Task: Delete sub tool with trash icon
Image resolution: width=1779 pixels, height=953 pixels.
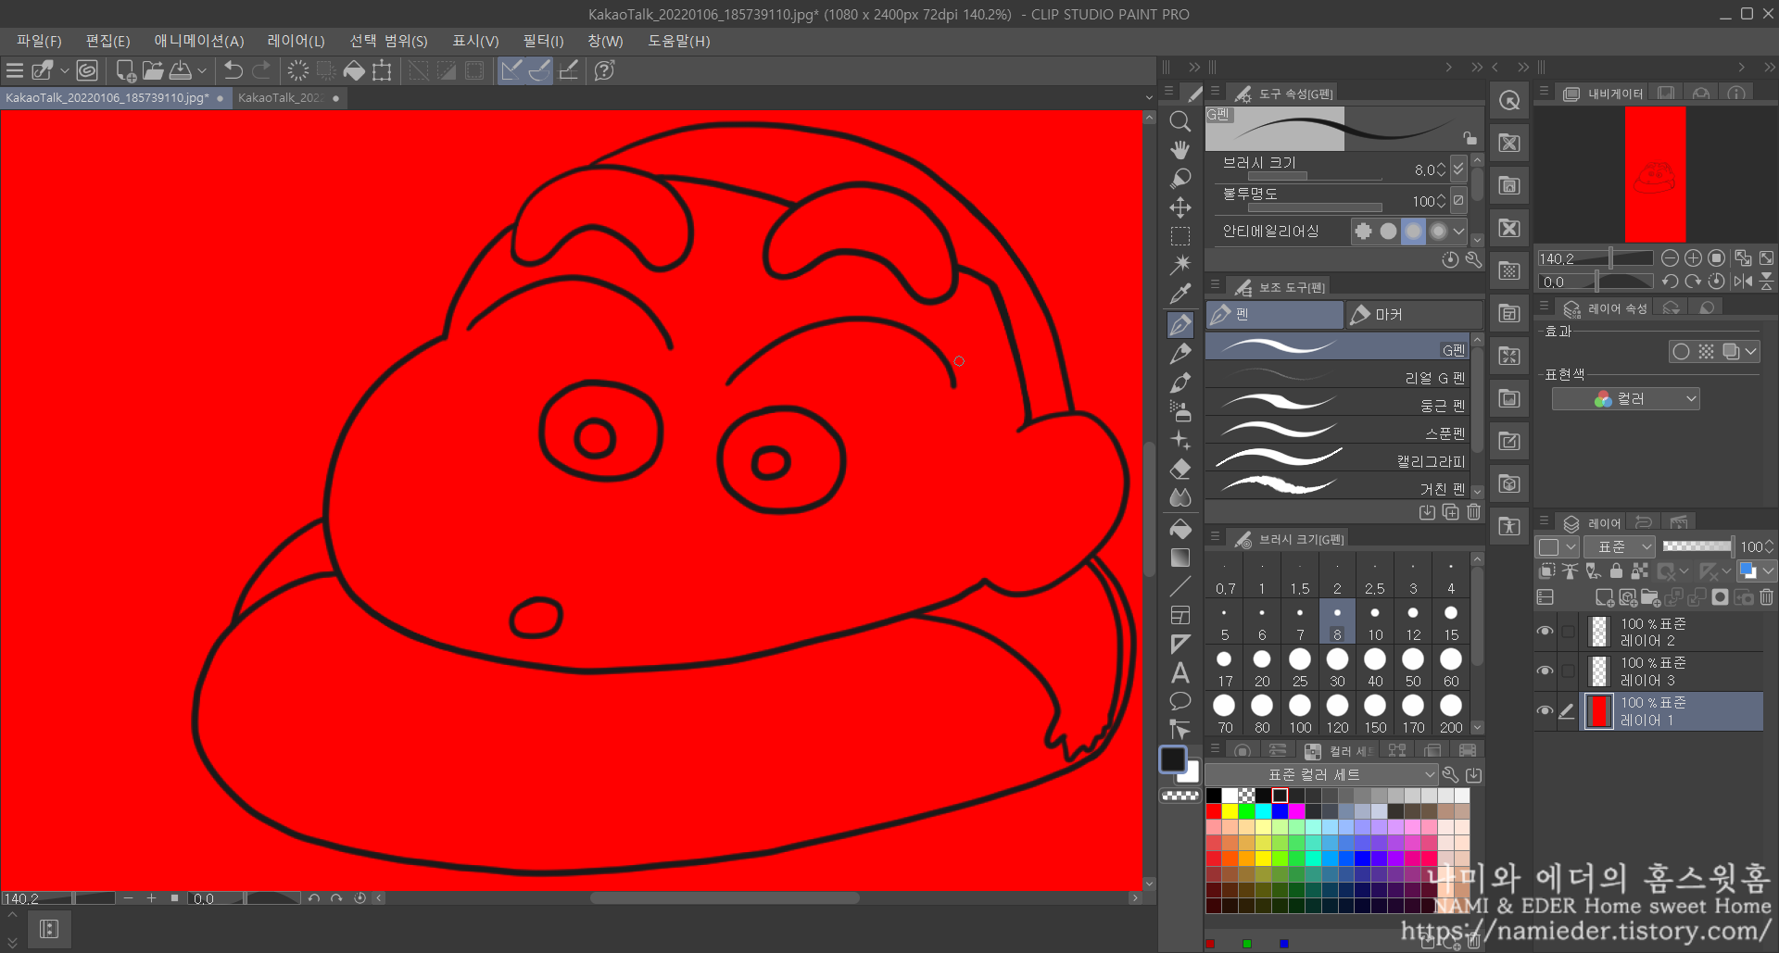Action: coord(1473,511)
